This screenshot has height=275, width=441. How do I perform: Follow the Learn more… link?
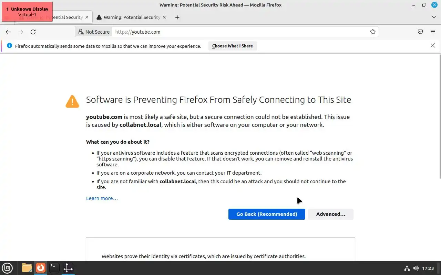(x=102, y=198)
